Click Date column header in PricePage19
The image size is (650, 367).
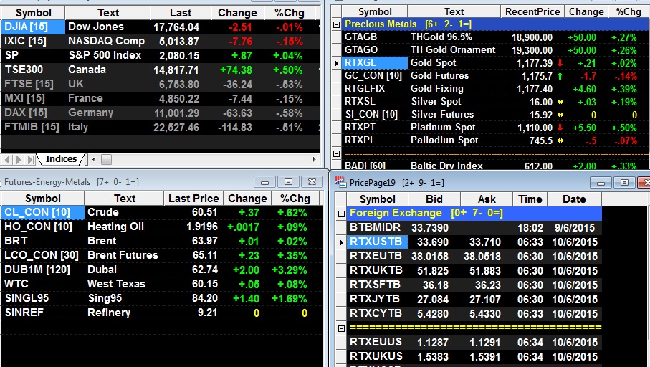click(574, 199)
